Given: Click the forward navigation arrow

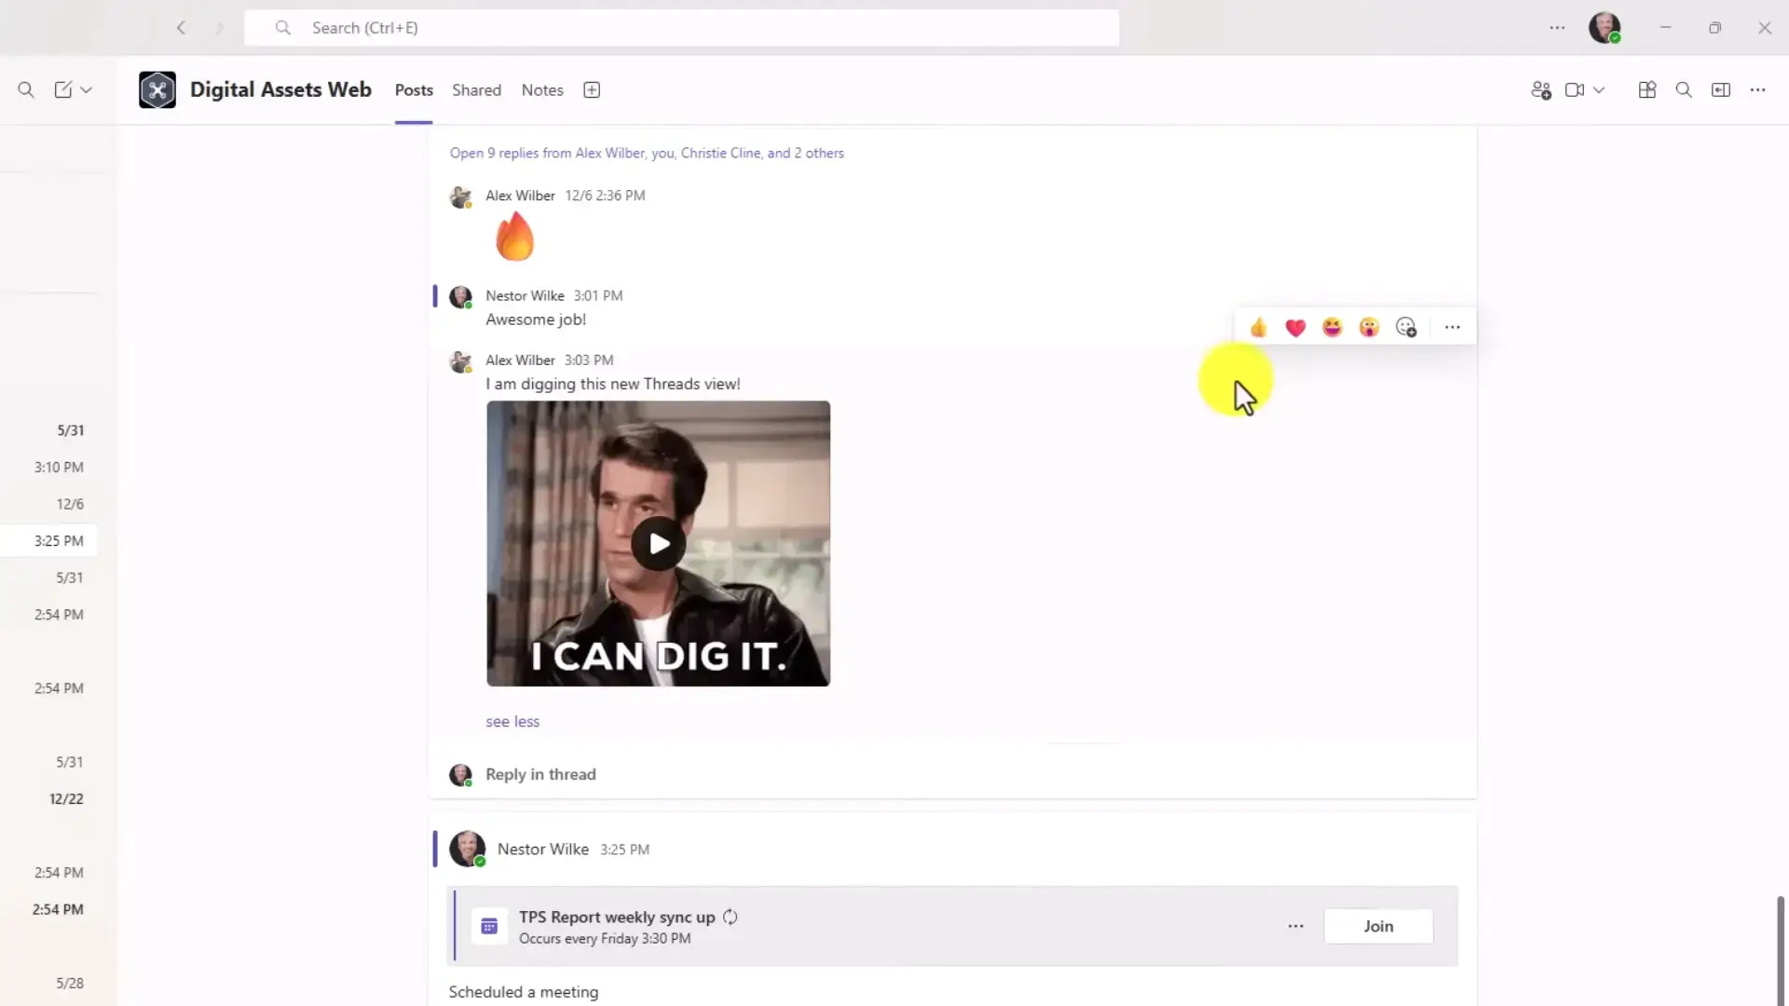Looking at the screenshot, I should click(220, 28).
